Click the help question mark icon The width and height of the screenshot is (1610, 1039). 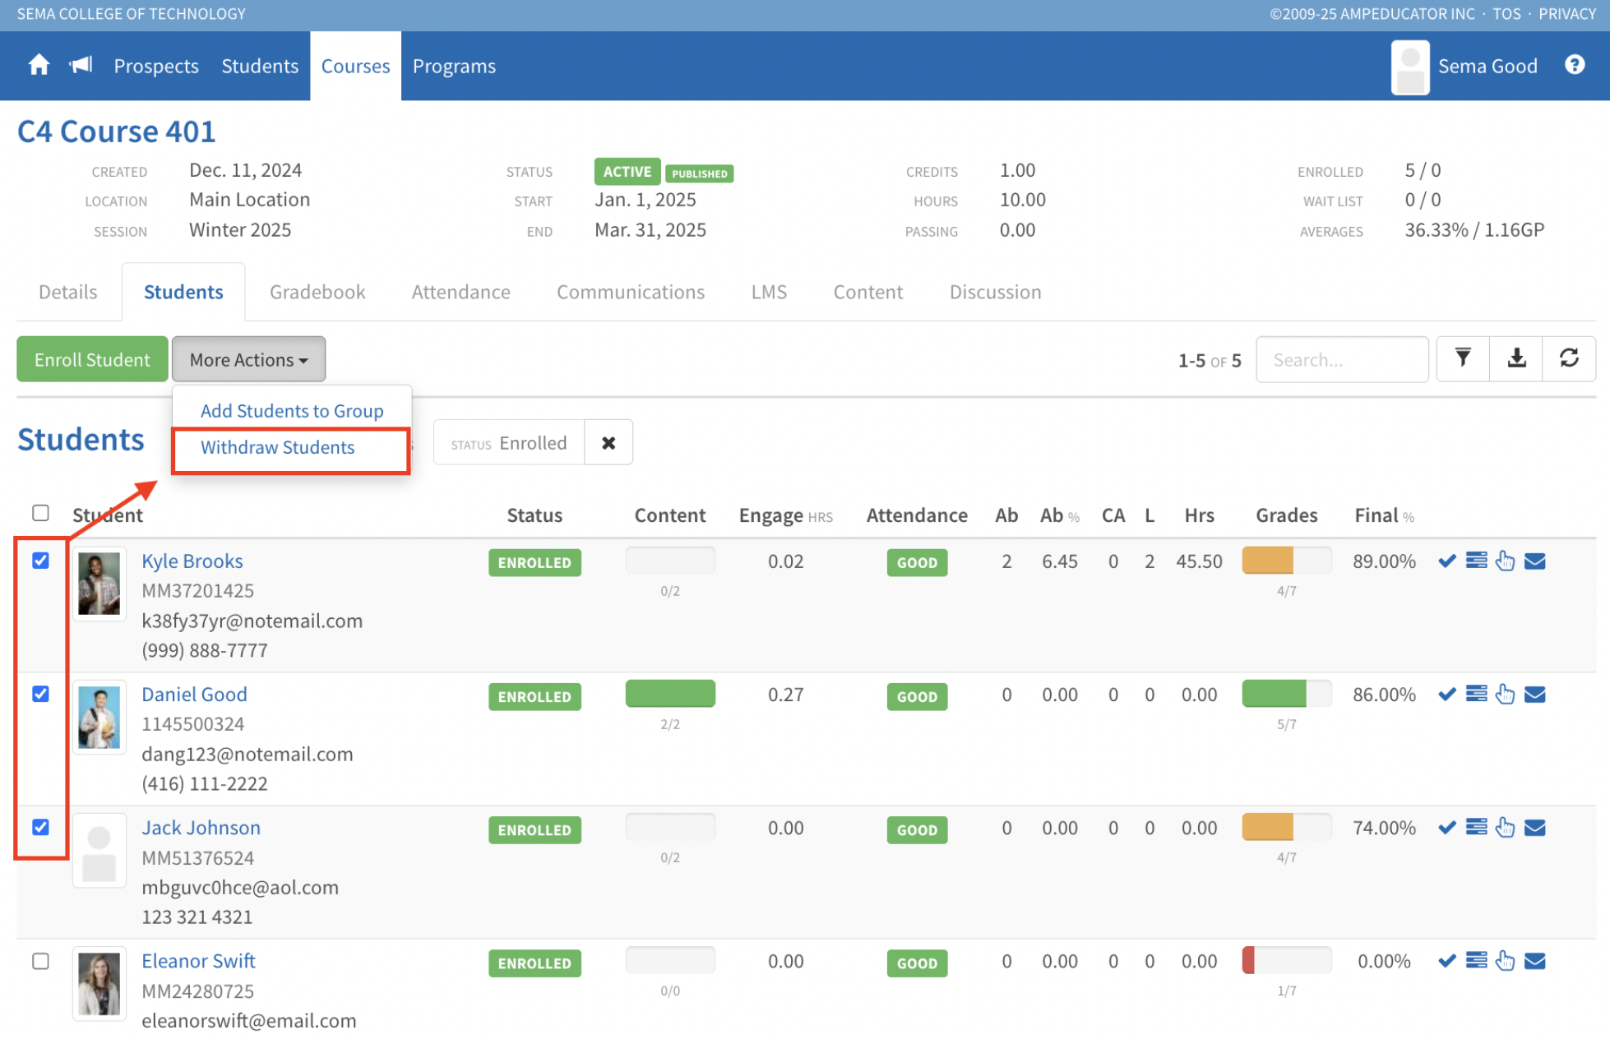pyautogui.click(x=1574, y=66)
